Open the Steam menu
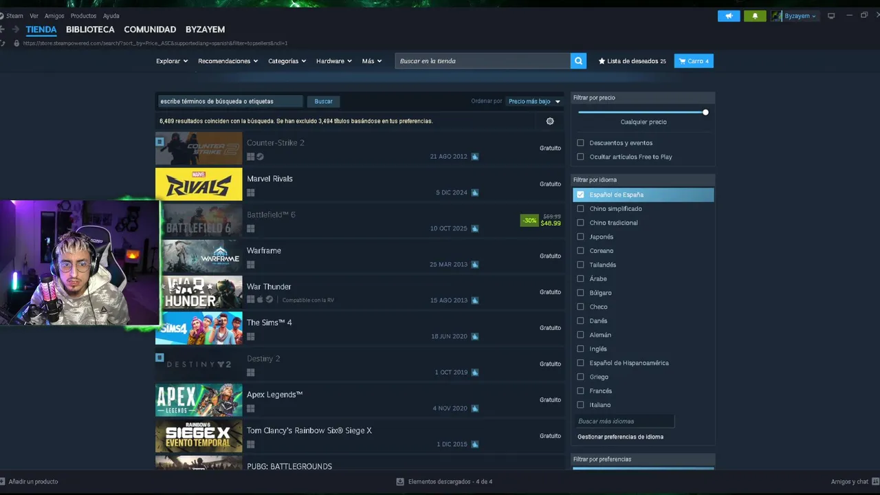Image resolution: width=880 pixels, height=495 pixels. point(14,16)
